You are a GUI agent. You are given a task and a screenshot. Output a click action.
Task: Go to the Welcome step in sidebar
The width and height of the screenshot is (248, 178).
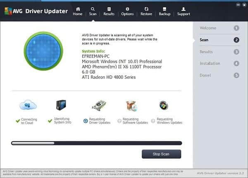[219, 28]
